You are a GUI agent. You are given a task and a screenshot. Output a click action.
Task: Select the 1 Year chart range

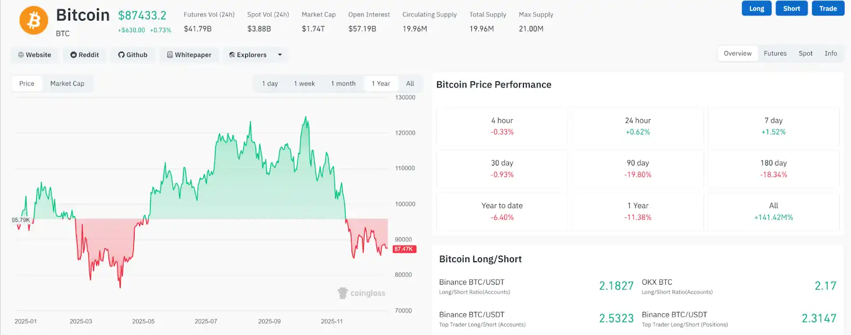tap(381, 83)
